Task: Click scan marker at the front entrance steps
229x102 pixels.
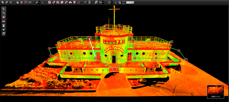Action: click(115, 69)
